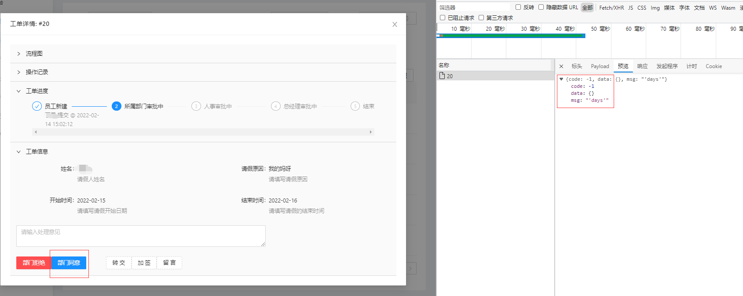Click progress scrollbar right arrow
743x296 pixels.
coord(371,132)
